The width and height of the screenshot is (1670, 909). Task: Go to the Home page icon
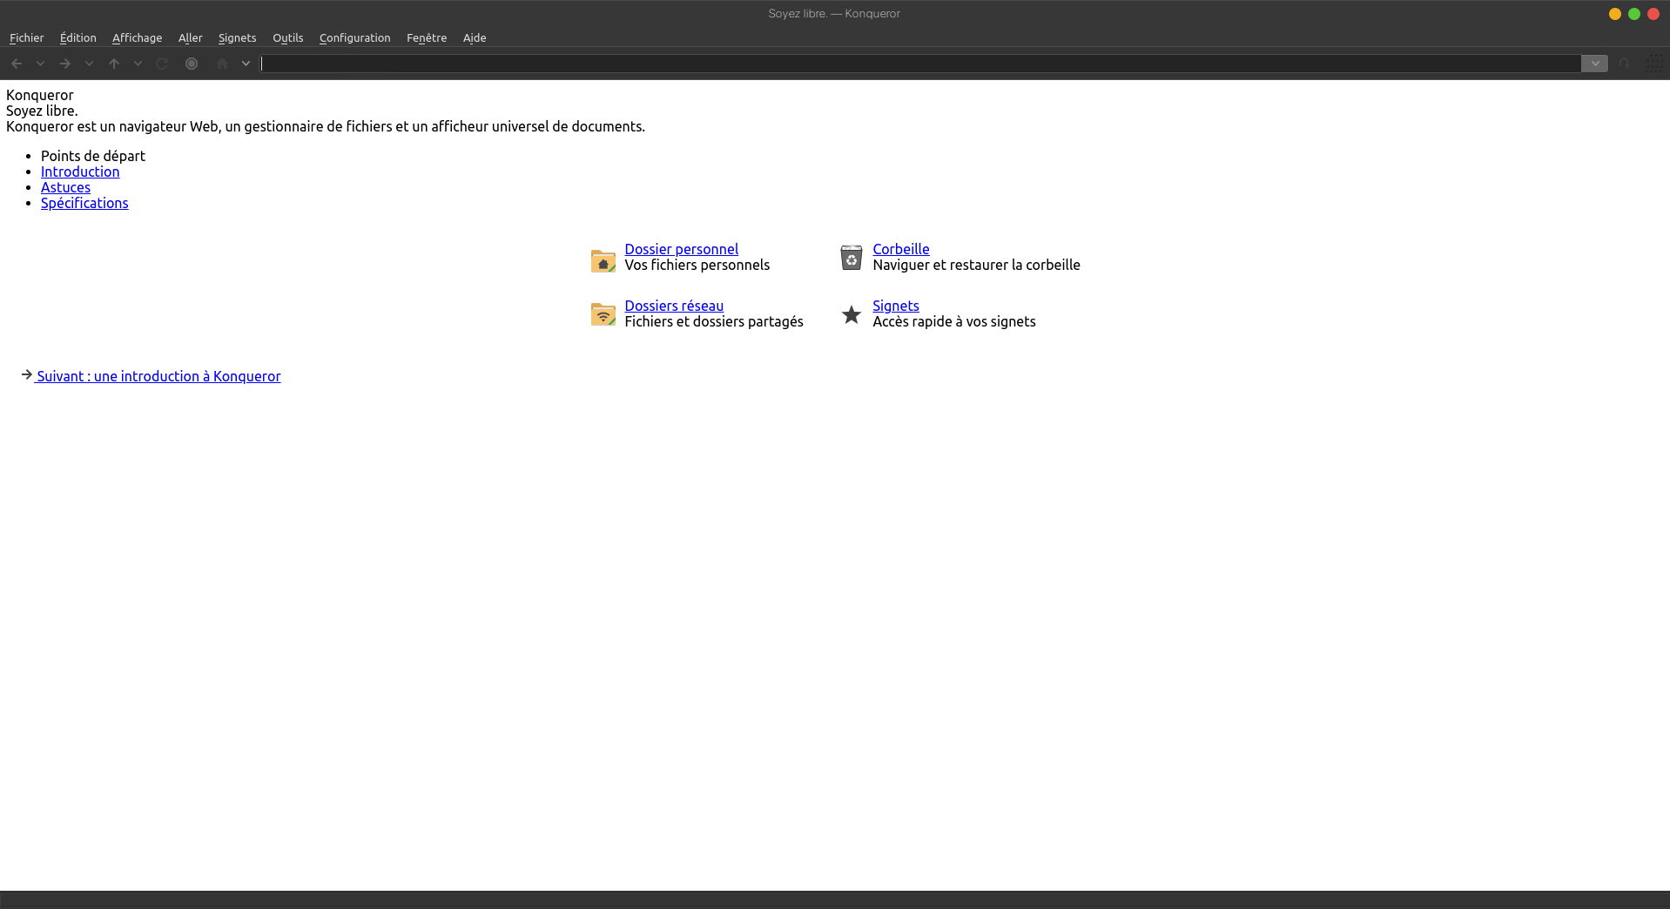point(222,64)
